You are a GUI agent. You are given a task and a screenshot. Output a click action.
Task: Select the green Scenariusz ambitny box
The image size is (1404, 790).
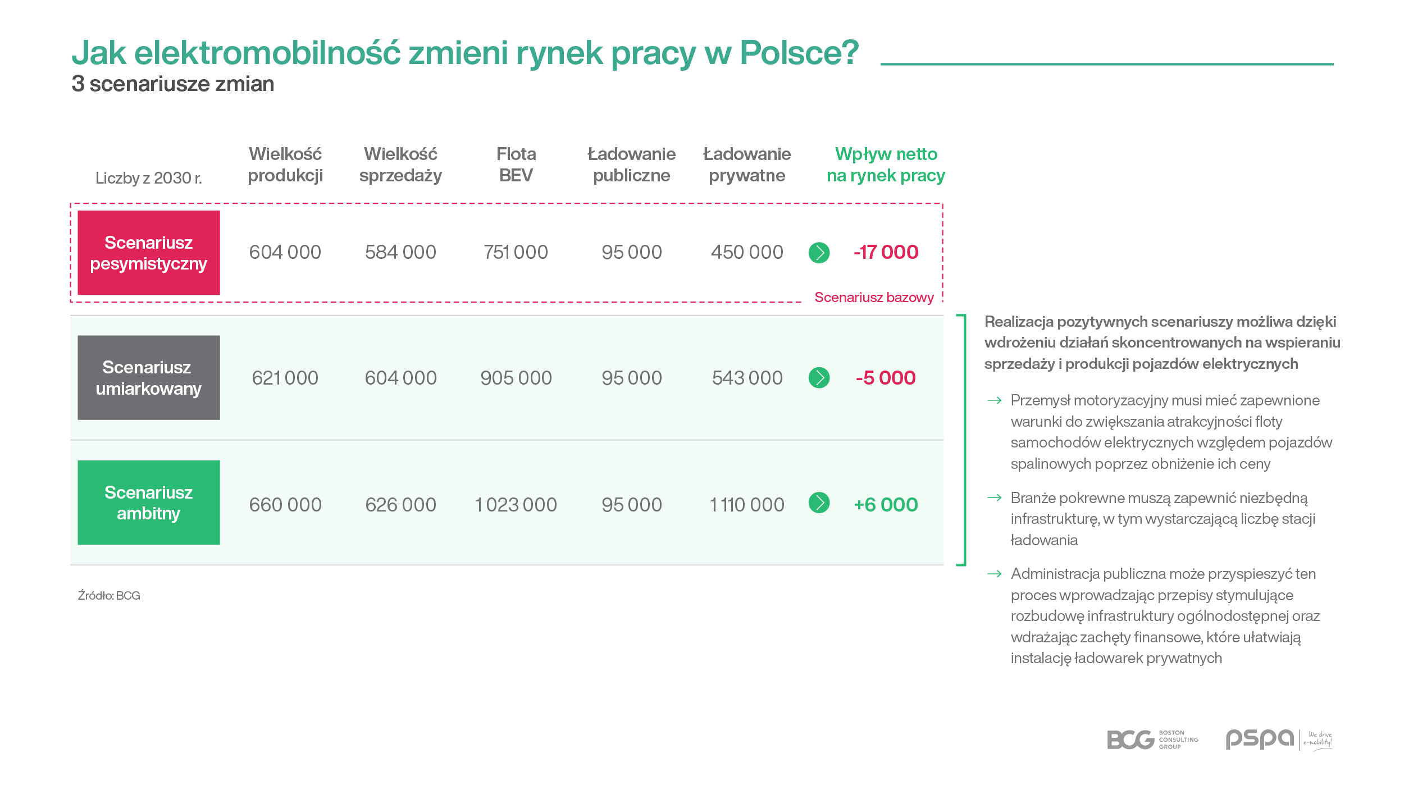(149, 503)
